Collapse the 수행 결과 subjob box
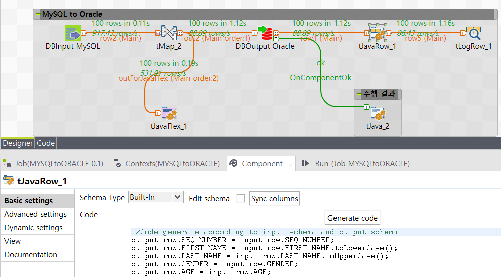This screenshot has height=277, width=501. tap(359, 94)
